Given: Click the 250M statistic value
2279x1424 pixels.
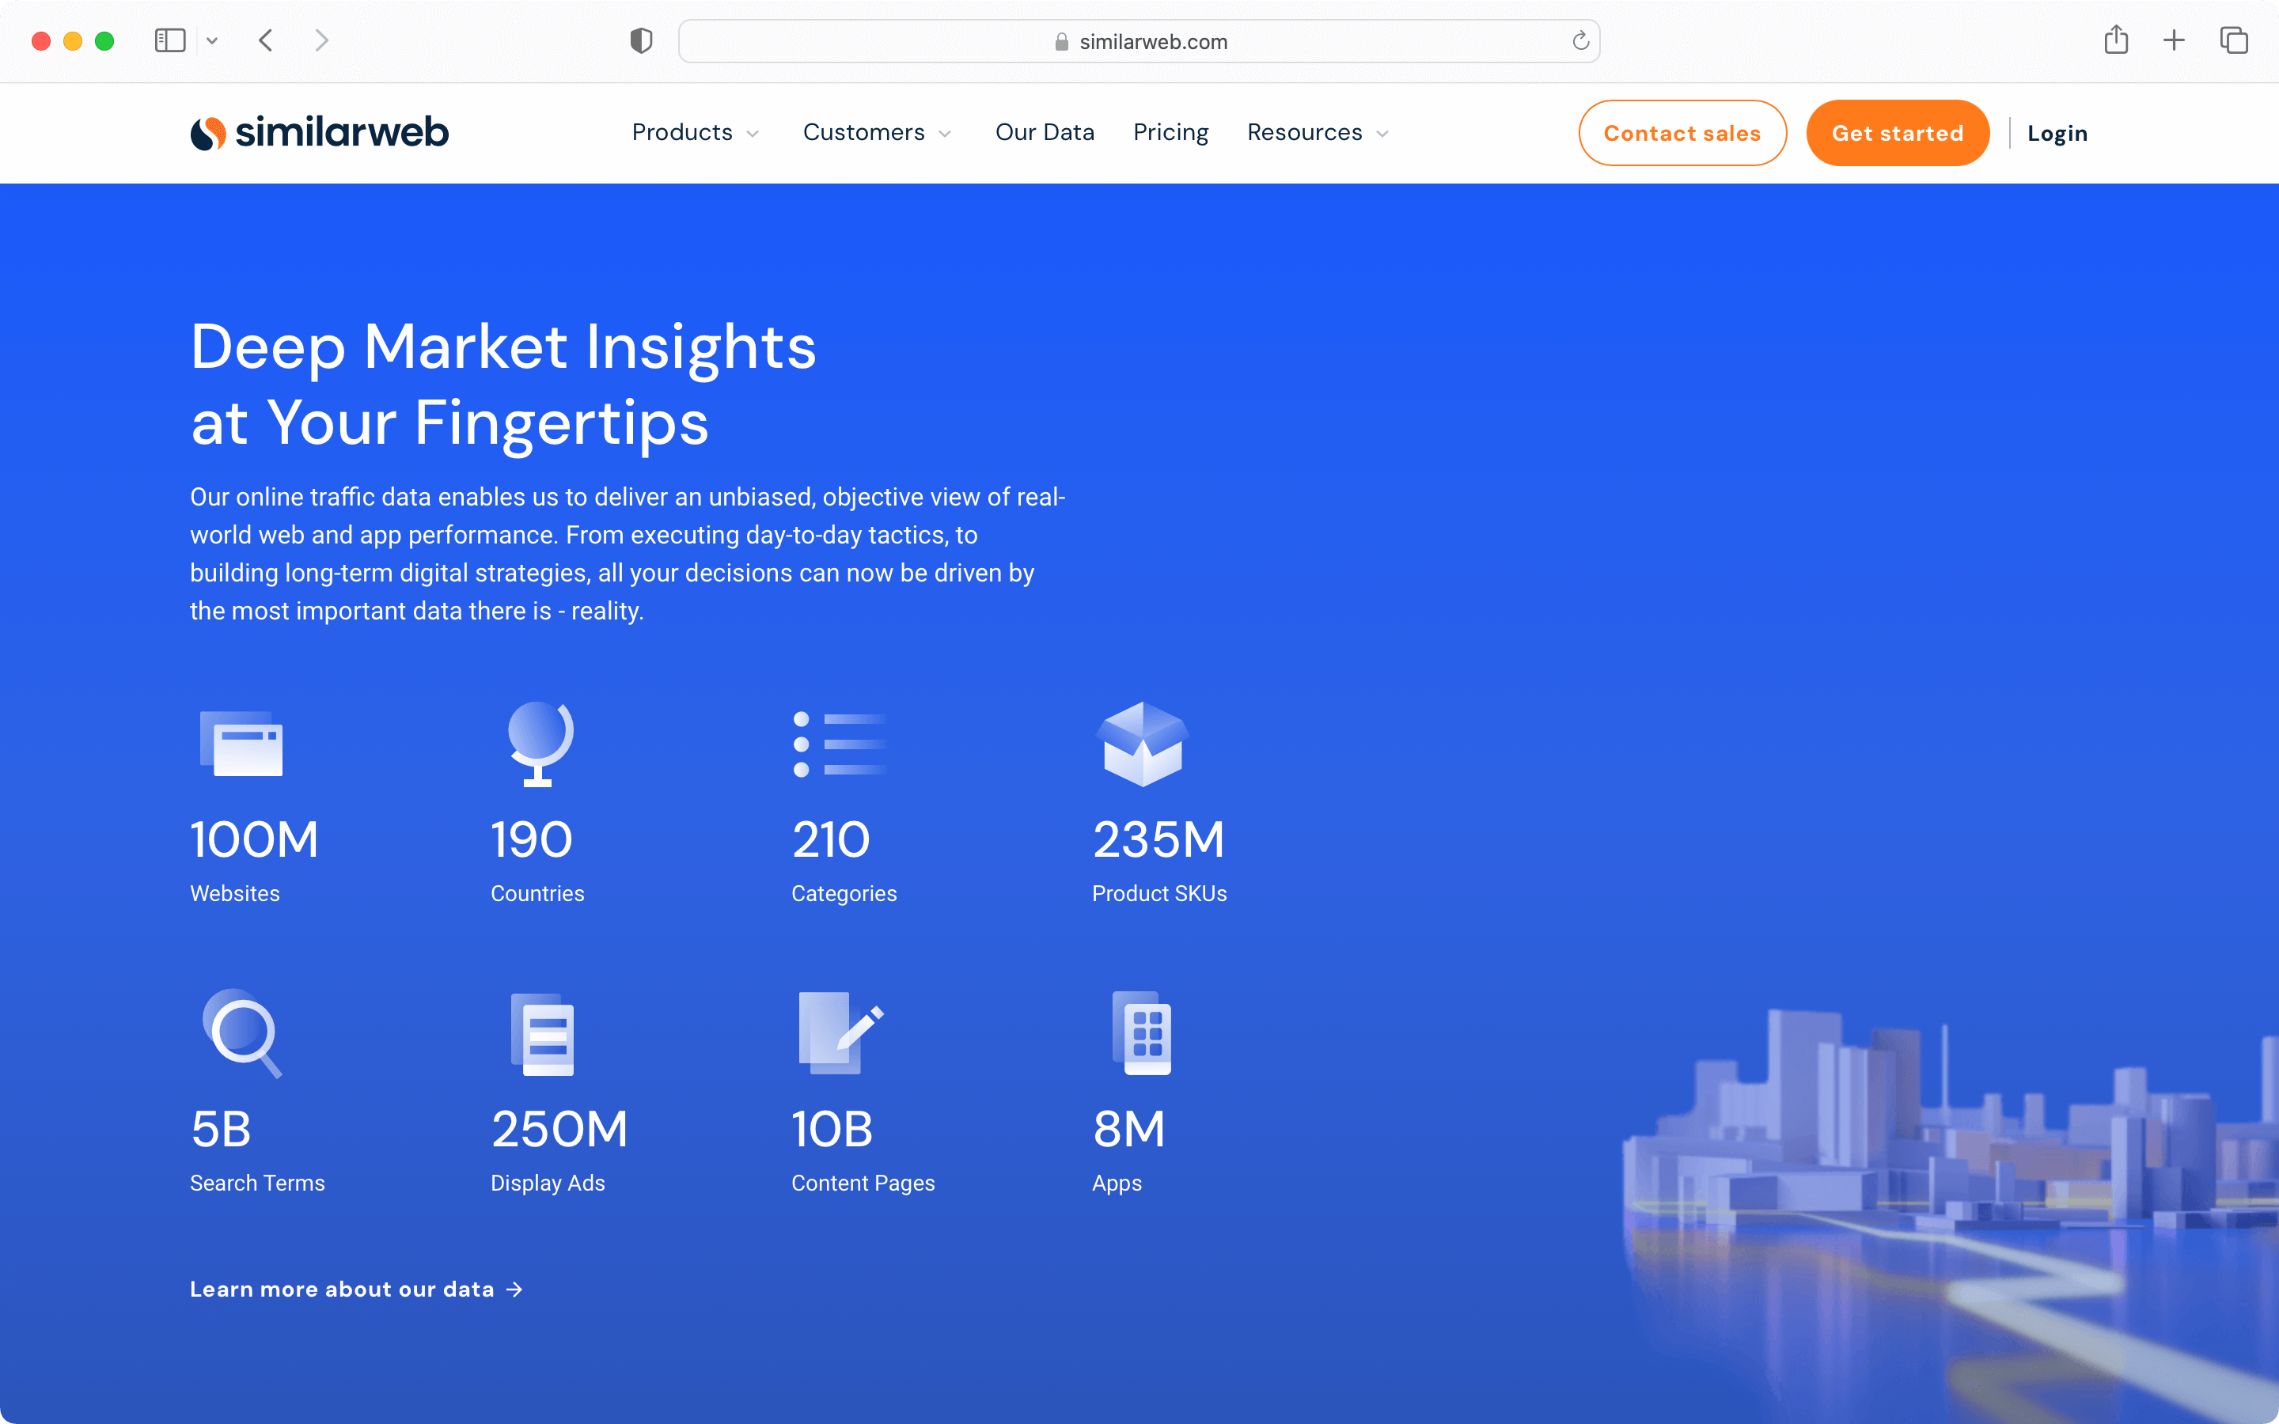Looking at the screenshot, I should 559,1128.
